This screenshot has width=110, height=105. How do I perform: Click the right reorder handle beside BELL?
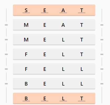coord(102,84)
